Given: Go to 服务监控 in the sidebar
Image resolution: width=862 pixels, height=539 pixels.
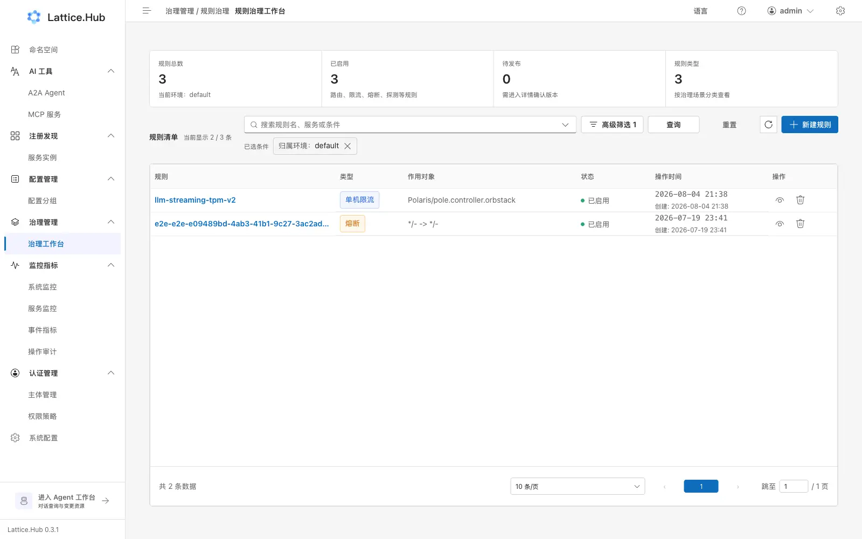Looking at the screenshot, I should [x=62, y=308].
